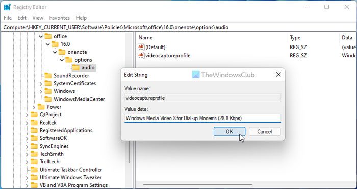Viewport: 357px width, 189px height.
Task: Close the Edit String dialog
Action: [x=278, y=75]
